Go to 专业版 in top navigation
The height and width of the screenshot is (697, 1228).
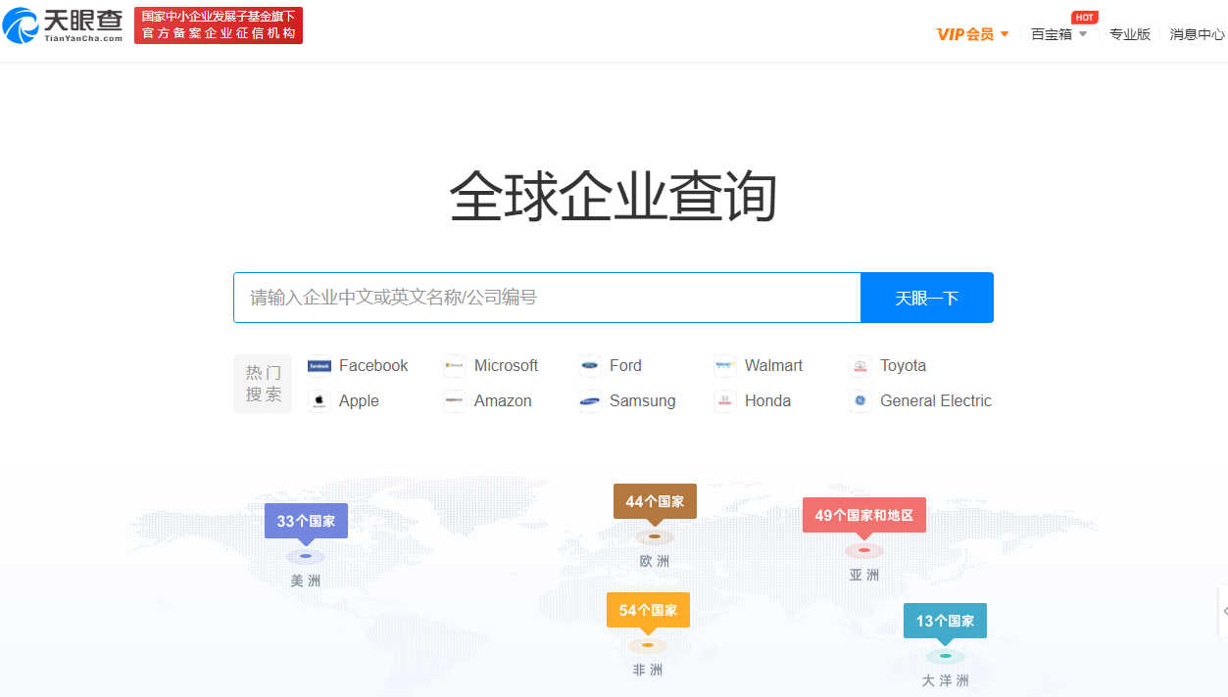click(1130, 34)
